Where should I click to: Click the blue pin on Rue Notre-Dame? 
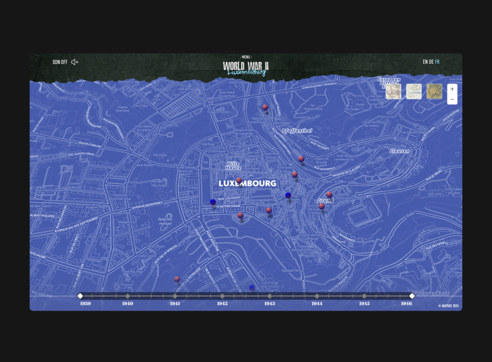pyautogui.click(x=213, y=202)
